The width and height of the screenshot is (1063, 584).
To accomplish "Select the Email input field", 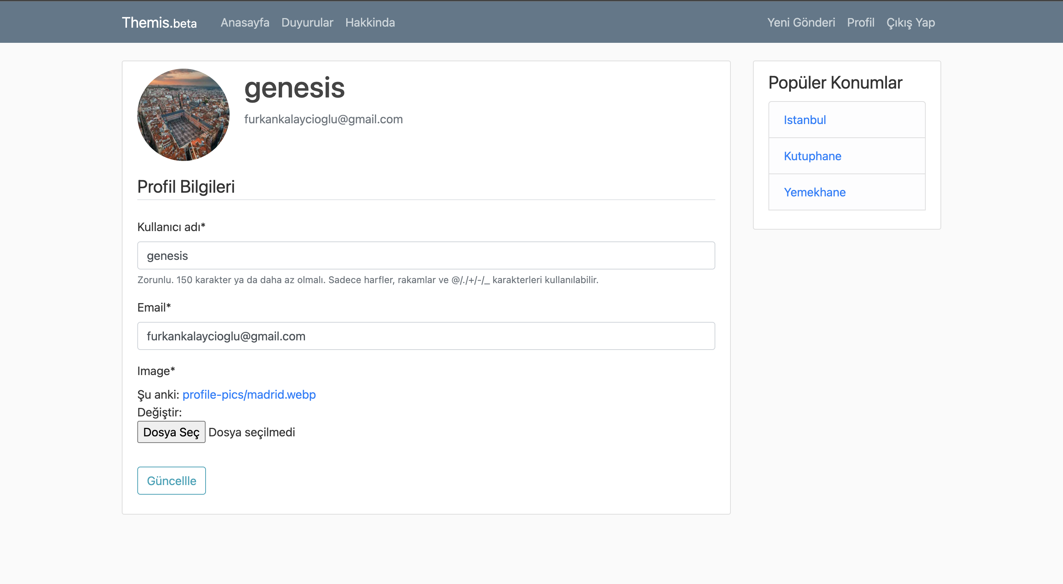I will (x=426, y=336).
